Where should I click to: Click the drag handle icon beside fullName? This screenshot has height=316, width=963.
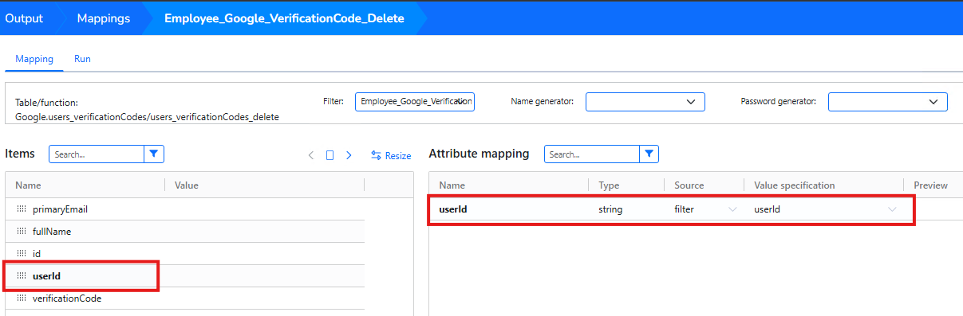[x=22, y=232]
